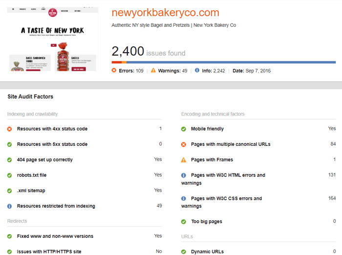Select the Too big pages factor

pos(207,221)
